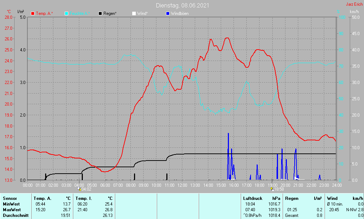364x219 pixels.
Task: Click the '00:00' time axis label
Action: click(x=28, y=185)
